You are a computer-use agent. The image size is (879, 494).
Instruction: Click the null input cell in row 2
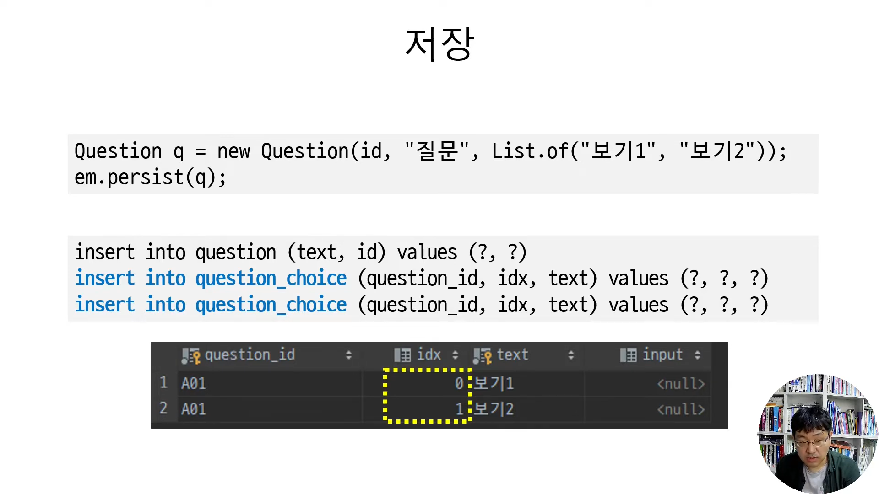(681, 409)
